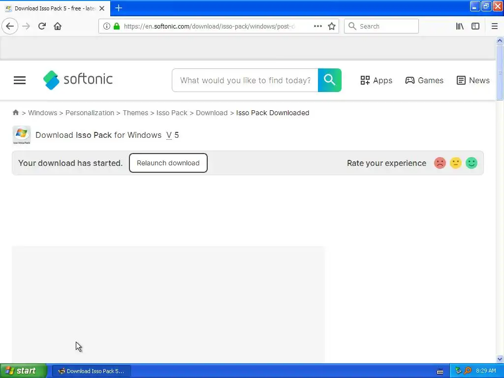504x378 pixels.
Task: Open a new browser tab
Action: (119, 8)
